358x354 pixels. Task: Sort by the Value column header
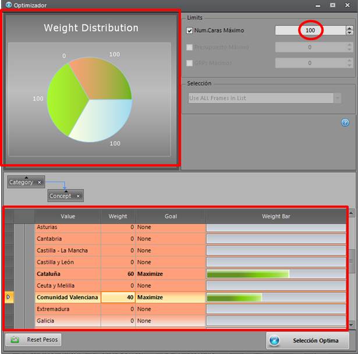point(68,216)
